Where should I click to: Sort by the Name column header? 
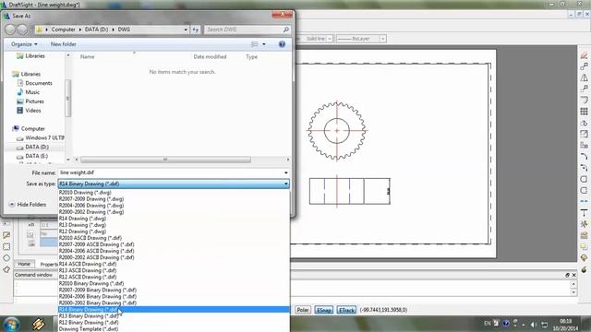[x=87, y=57]
